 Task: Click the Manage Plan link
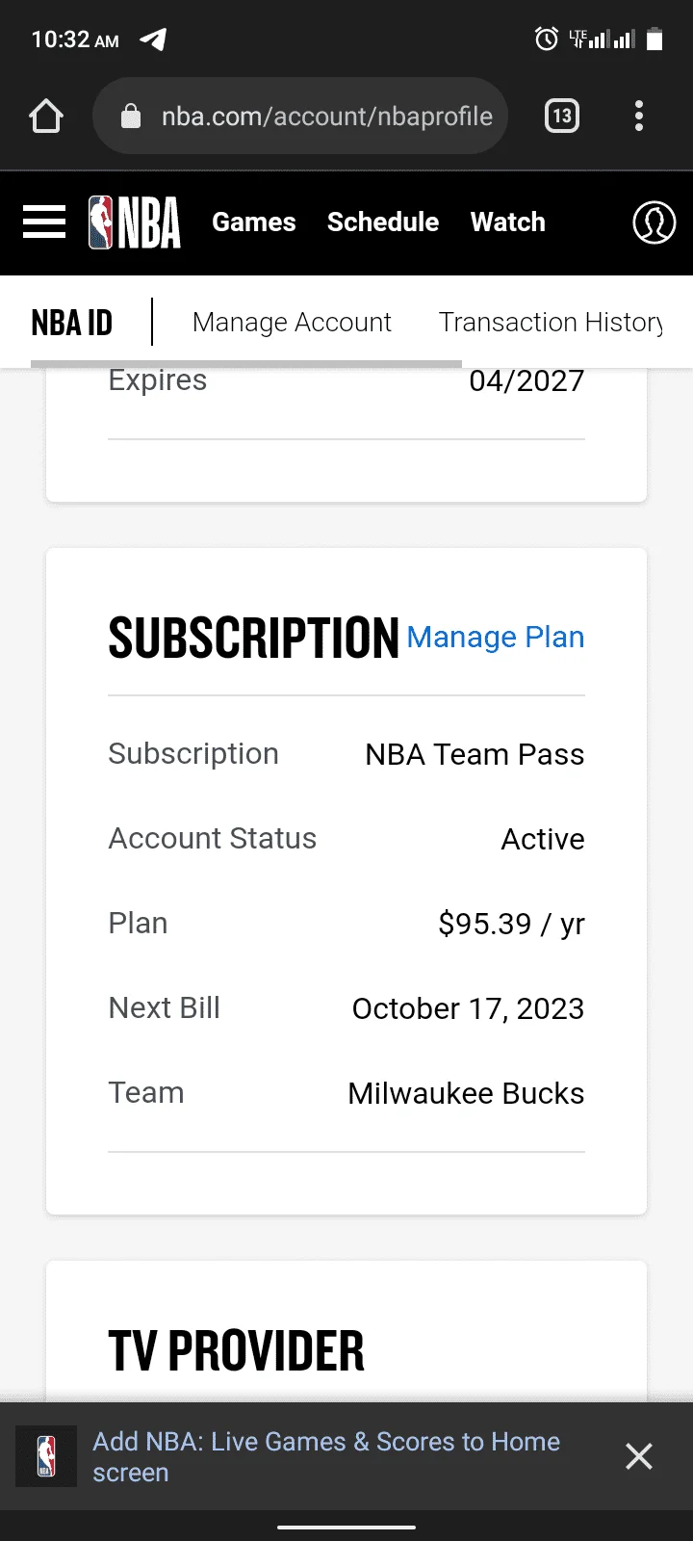[x=496, y=638]
